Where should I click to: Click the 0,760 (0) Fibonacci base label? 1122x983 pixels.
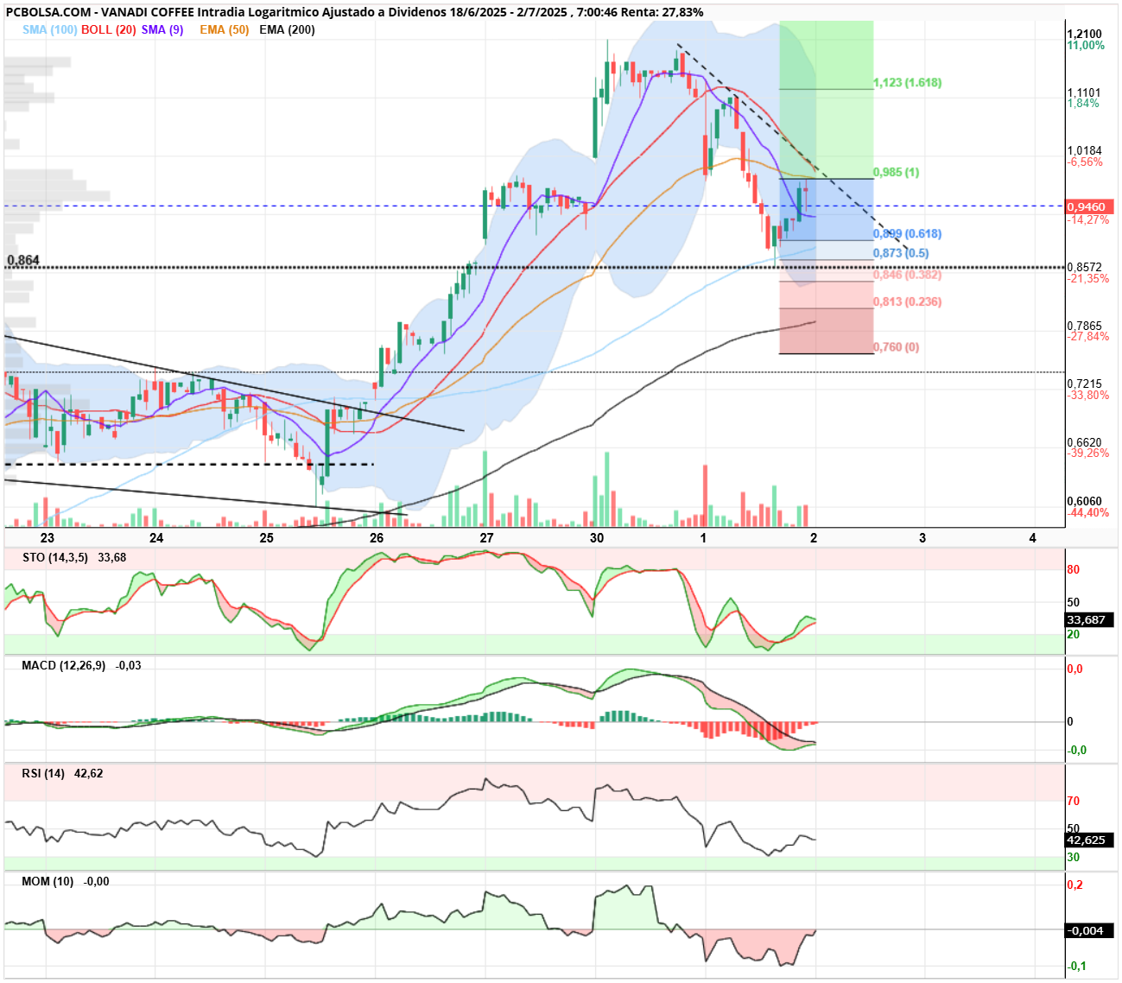897,347
